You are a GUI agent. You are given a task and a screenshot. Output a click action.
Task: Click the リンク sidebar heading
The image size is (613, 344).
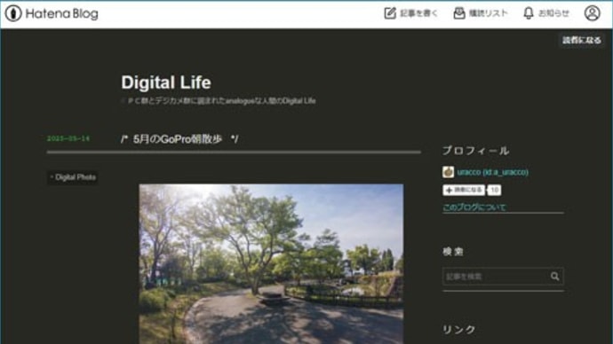[x=459, y=330]
